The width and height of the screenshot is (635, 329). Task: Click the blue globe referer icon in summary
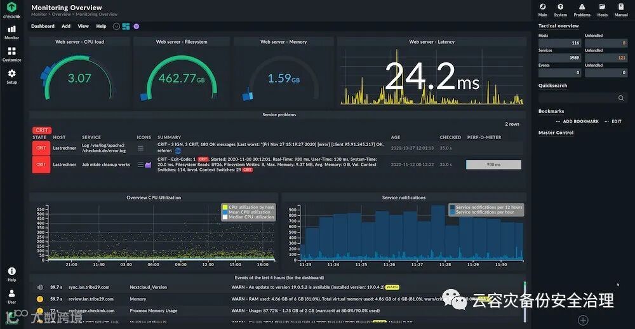click(178, 151)
